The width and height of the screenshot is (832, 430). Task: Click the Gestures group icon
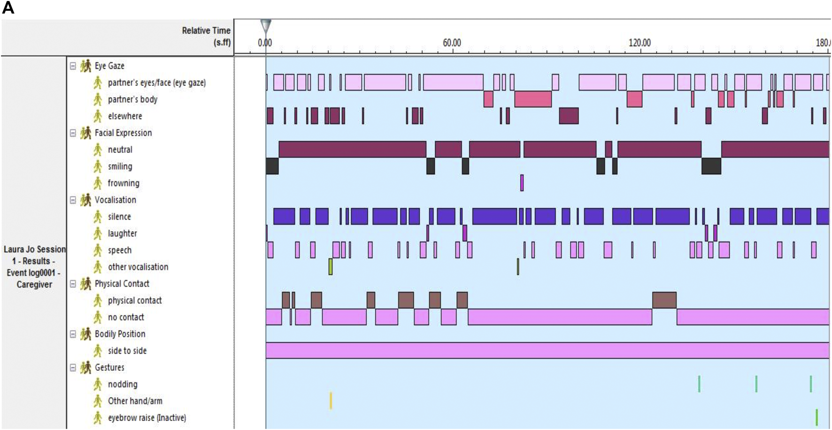pyautogui.click(x=85, y=368)
